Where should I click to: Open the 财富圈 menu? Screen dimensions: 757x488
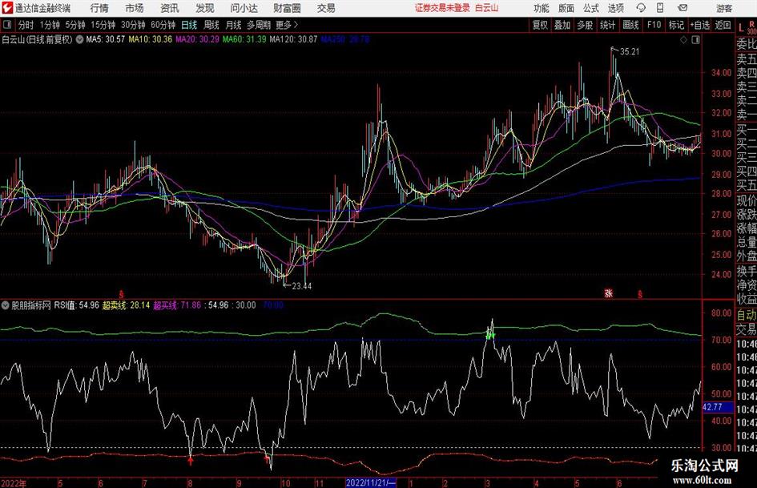(287, 8)
